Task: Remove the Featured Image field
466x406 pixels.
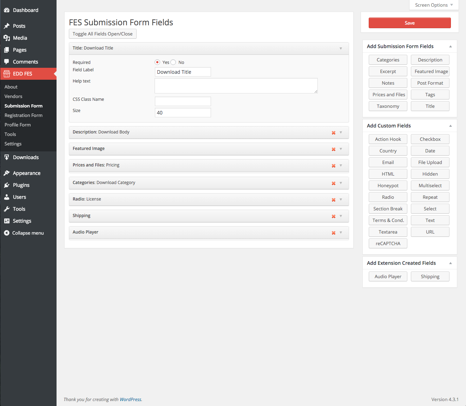Action: (333, 149)
